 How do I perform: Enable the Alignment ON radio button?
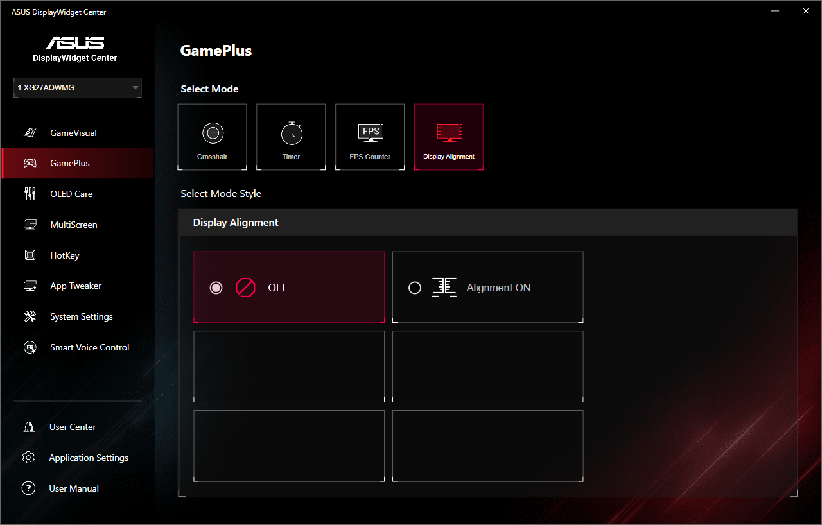(415, 288)
